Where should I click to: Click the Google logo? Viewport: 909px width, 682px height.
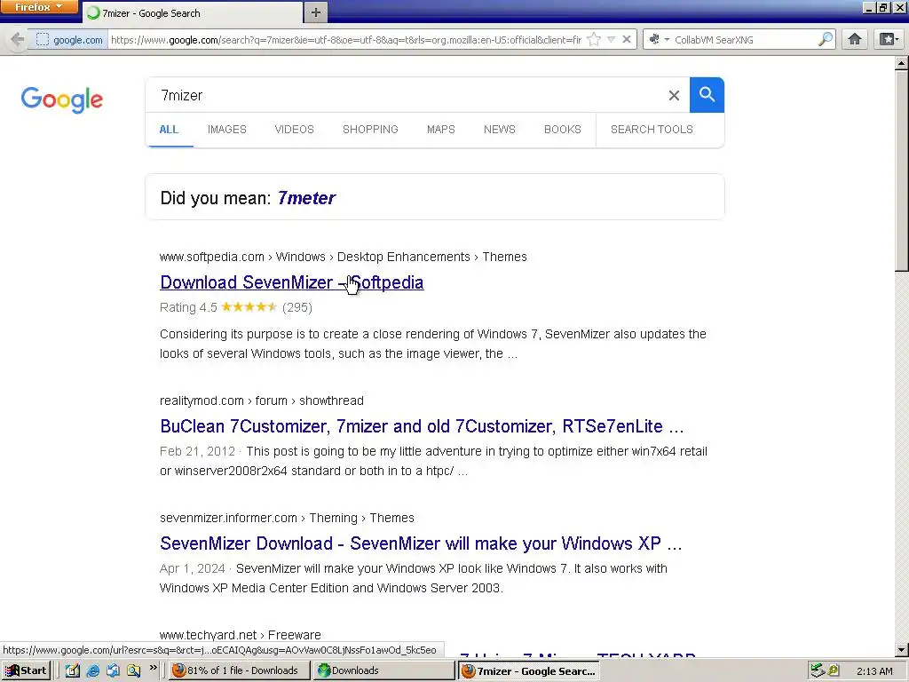tap(62, 99)
